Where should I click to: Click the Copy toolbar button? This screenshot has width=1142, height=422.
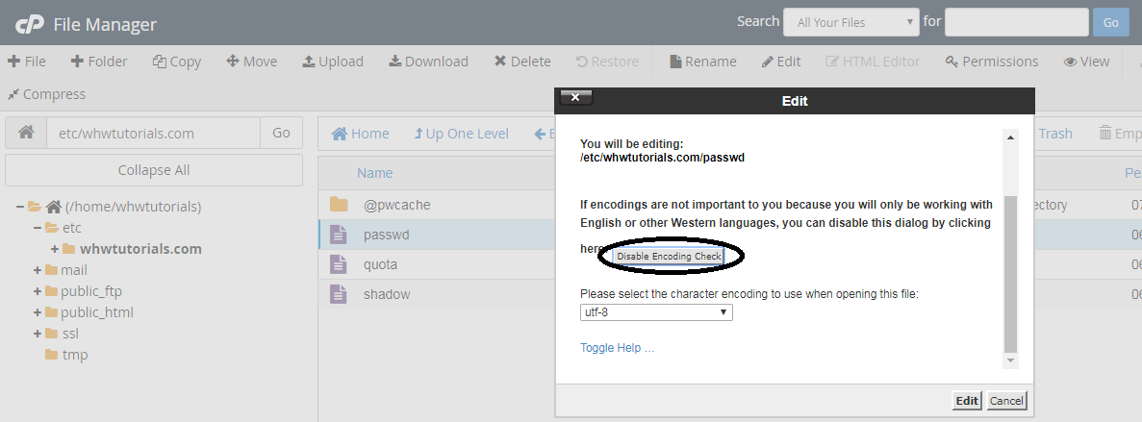pyautogui.click(x=177, y=62)
